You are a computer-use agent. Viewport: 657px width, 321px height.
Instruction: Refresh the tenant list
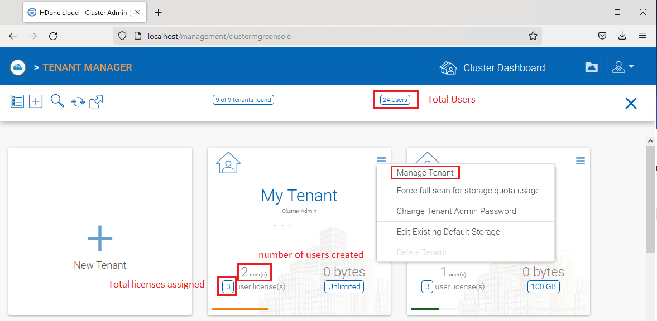pos(77,101)
